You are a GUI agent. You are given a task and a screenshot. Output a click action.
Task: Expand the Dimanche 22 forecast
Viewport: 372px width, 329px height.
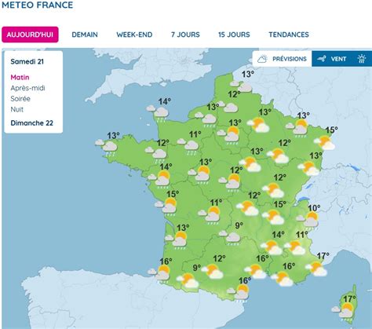click(32, 122)
